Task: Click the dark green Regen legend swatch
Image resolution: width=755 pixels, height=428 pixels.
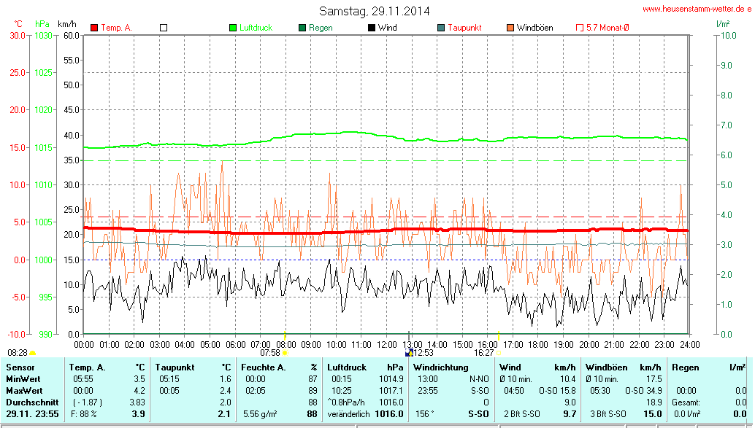Action: (x=302, y=28)
